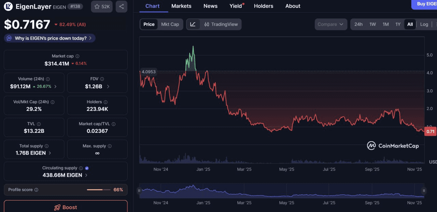Image resolution: width=437 pixels, height=212 pixels.
Task: Select the line chart view icon
Action: [x=193, y=24]
